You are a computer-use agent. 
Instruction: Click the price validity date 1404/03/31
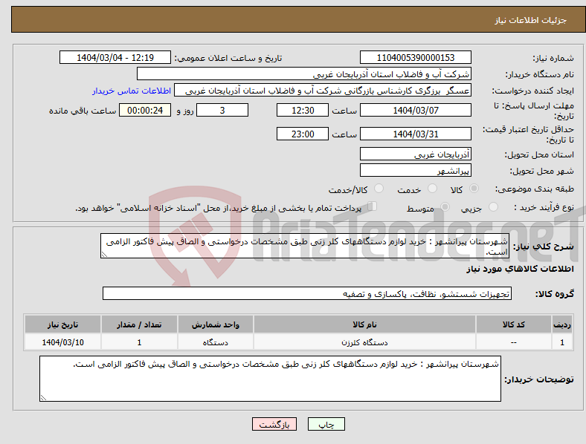[x=415, y=134]
